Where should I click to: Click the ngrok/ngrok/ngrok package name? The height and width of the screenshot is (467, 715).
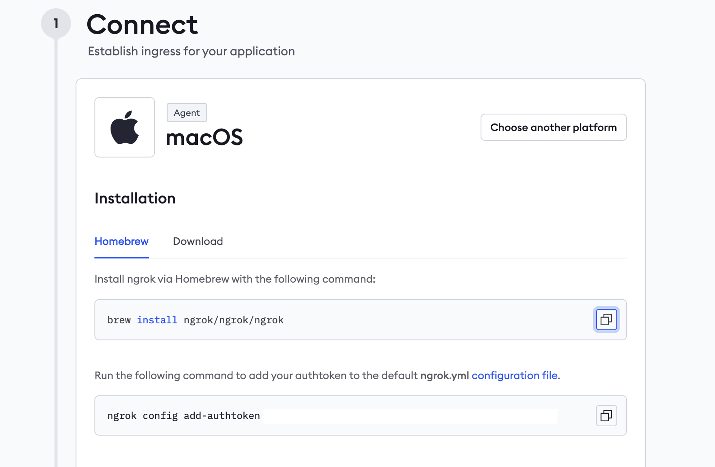point(233,320)
